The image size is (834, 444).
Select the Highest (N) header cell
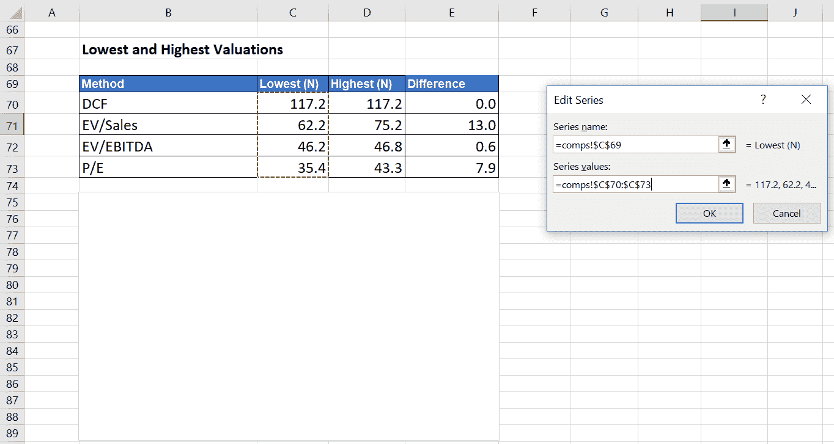click(x=366, y=84)
